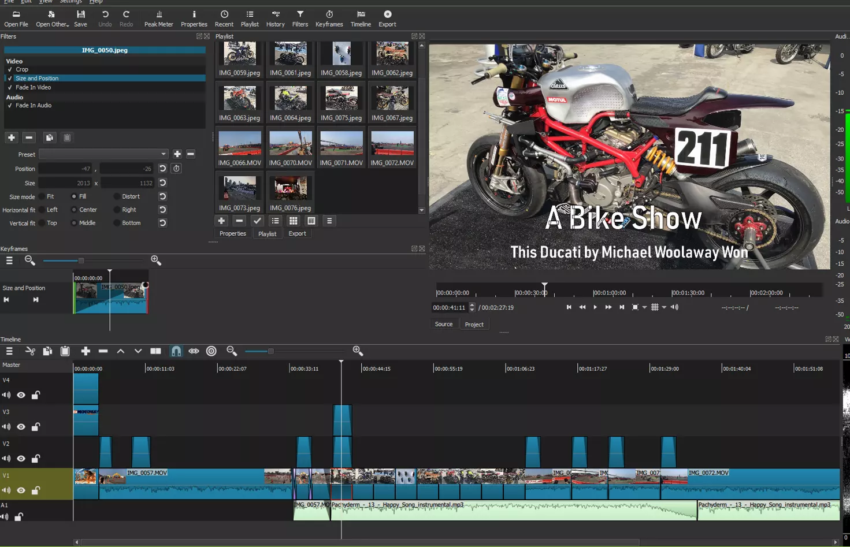Switch playlist to tiles view
850x547 pixels.
click(x=294, y=221)
